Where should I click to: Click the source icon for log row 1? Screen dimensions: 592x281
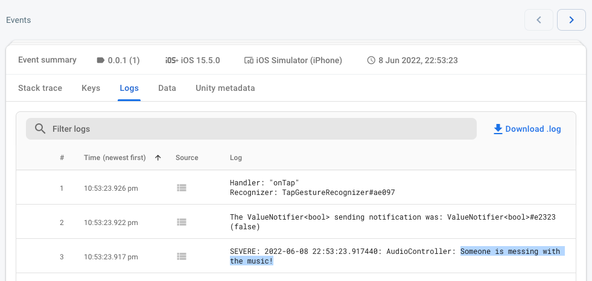(x=182, y=188)
